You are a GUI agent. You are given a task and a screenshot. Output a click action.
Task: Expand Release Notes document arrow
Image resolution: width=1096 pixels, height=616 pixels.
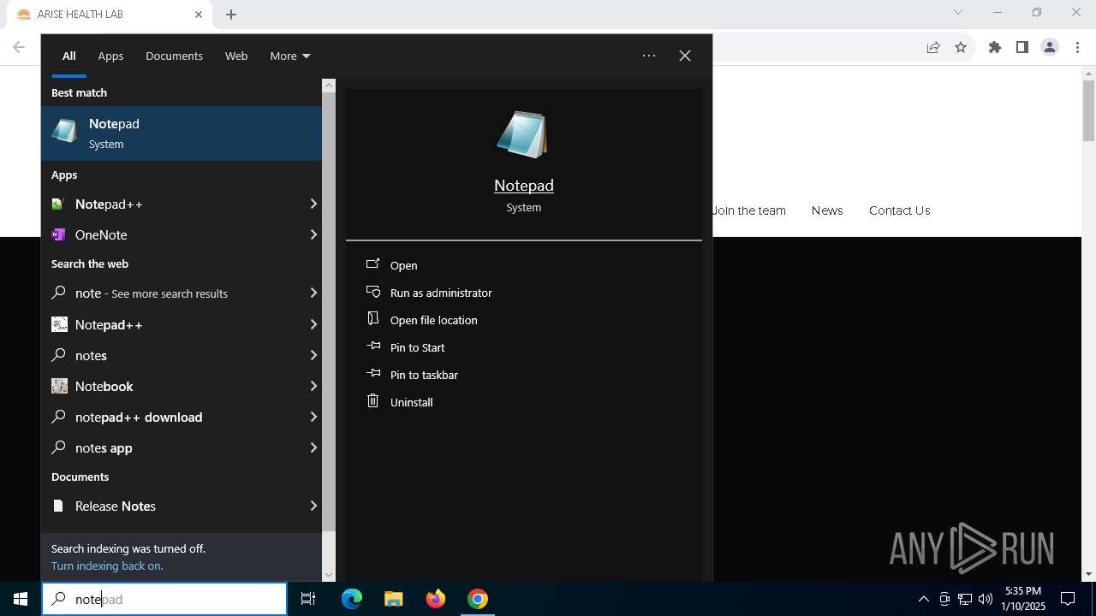[x=313, y=506]
